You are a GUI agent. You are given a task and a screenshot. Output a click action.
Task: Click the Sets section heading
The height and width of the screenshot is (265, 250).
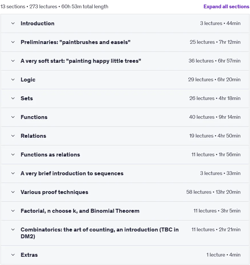(x=27, y=98)
